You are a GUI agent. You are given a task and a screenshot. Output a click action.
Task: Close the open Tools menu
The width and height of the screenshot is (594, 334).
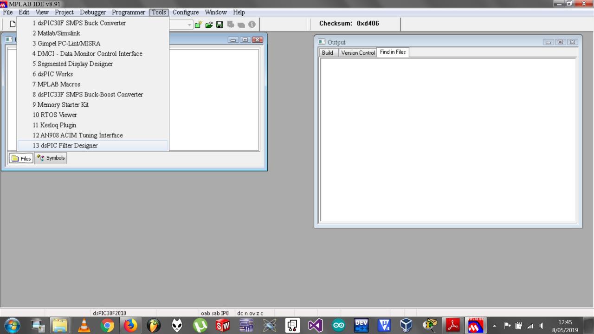coord(159,13)
